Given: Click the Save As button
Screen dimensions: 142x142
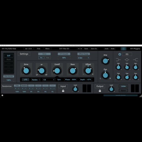Looking at the screenshot, I should (94, 49).
